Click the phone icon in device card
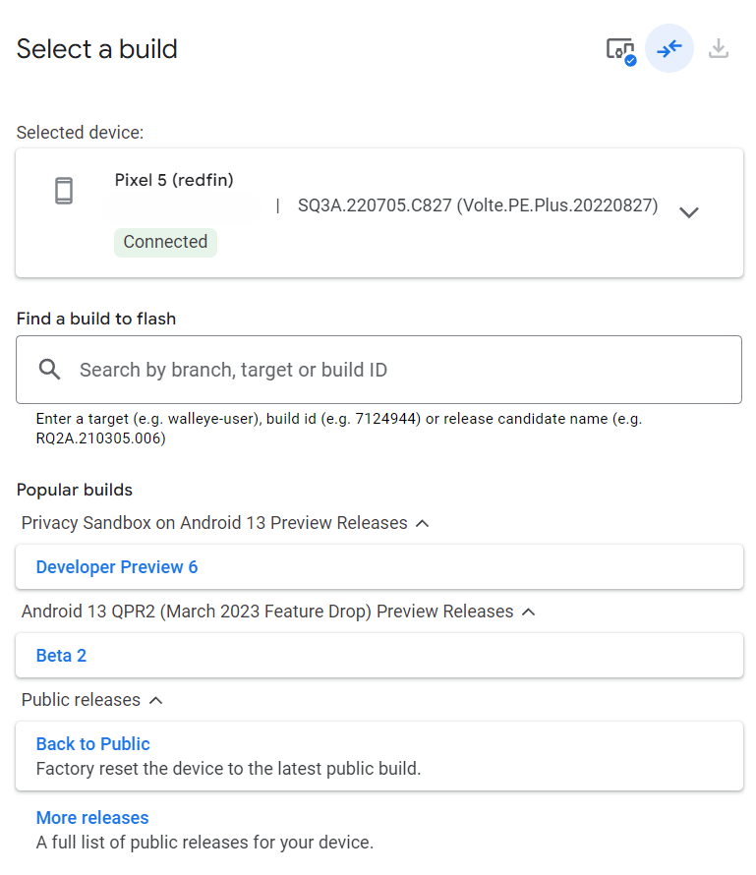The image size is (756, 875). [64, 191]
